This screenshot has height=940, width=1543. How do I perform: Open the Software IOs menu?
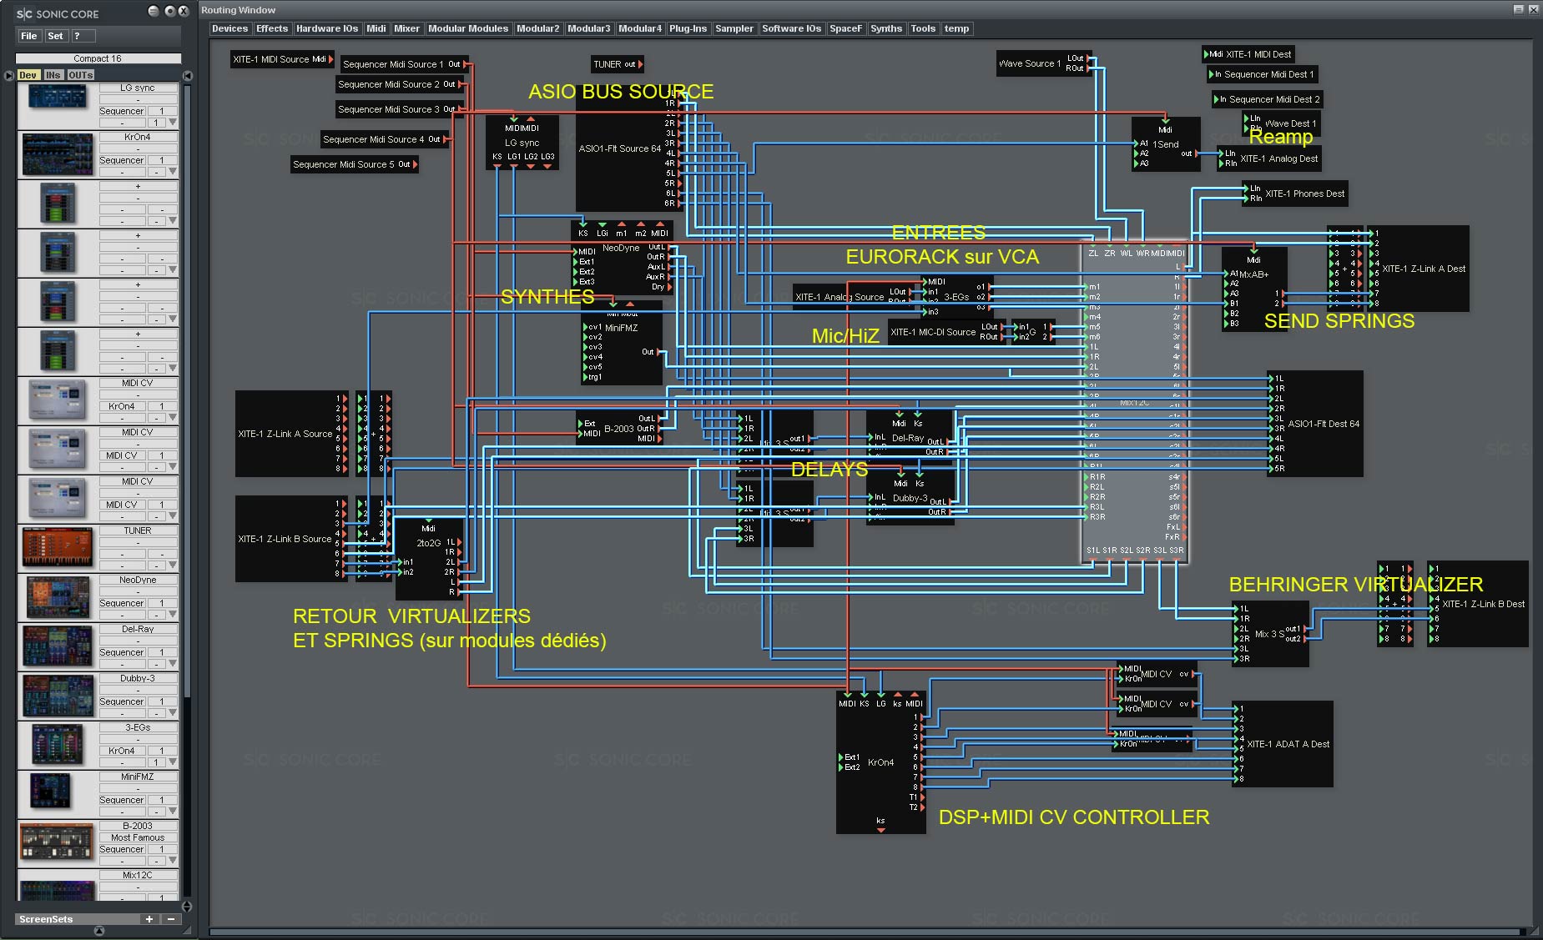coord(791,28)
